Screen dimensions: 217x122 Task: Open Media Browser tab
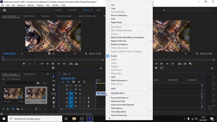30,74
